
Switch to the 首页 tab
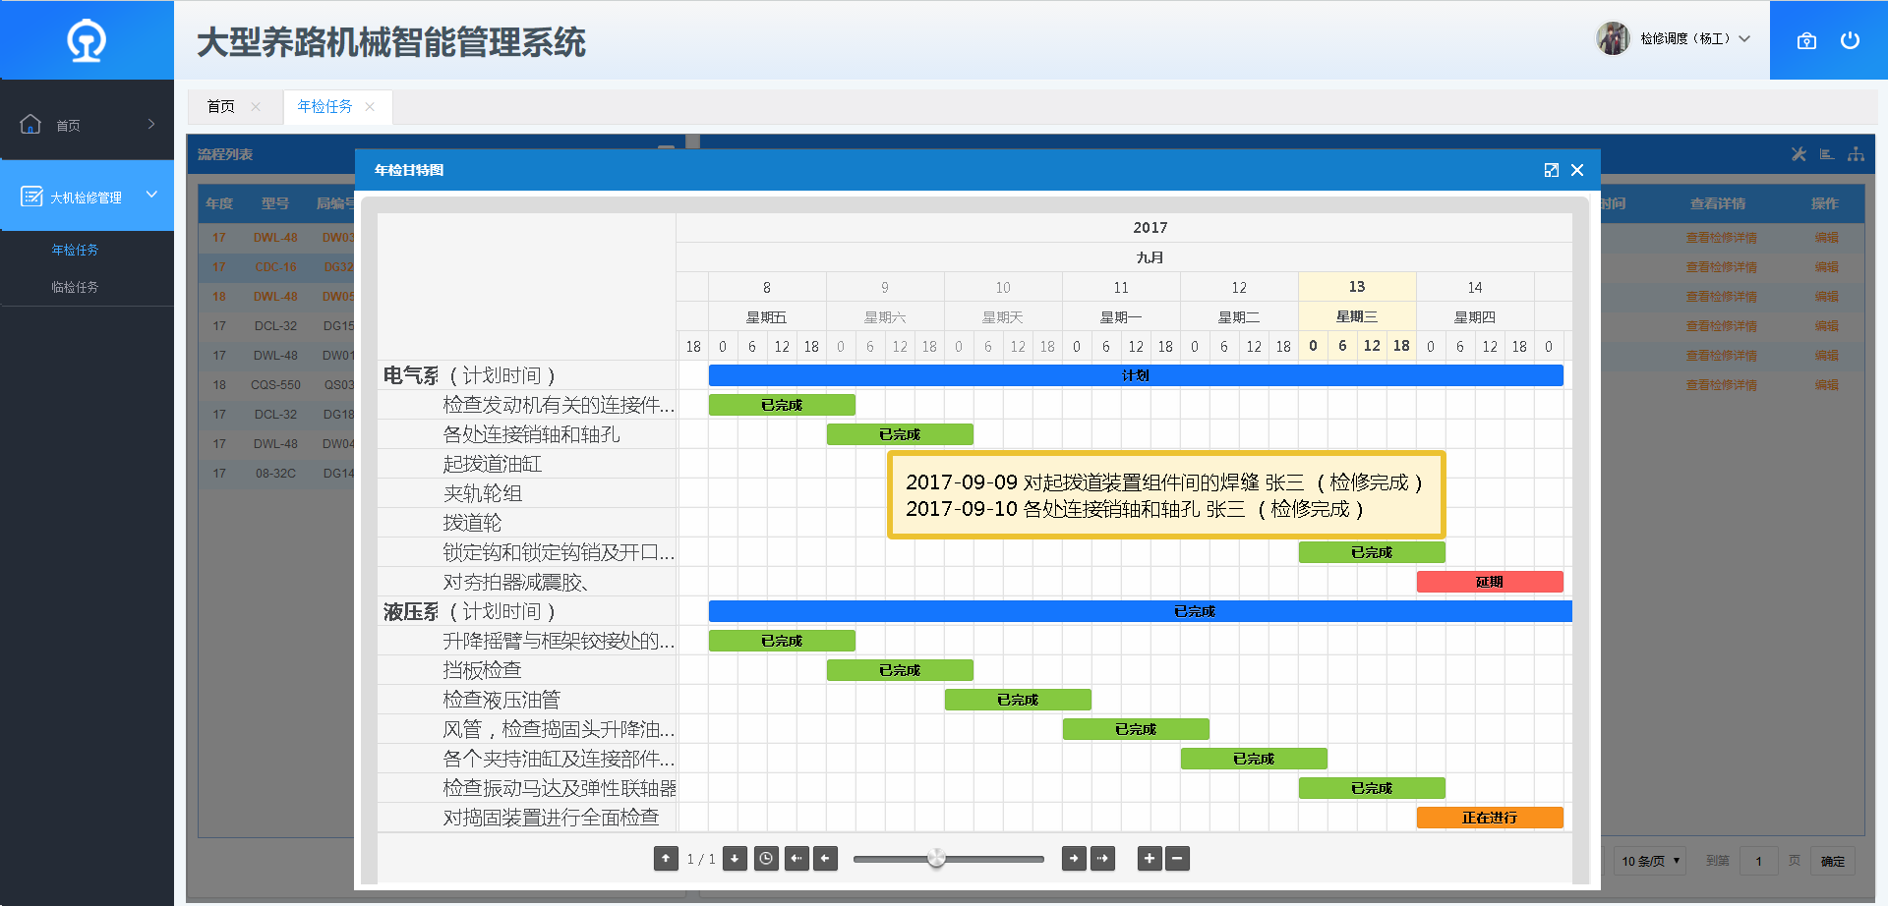click(x=221, y=107)
